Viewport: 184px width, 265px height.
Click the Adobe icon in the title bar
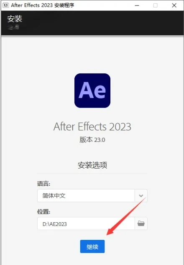pyautogui.click(x=5, y=5)
